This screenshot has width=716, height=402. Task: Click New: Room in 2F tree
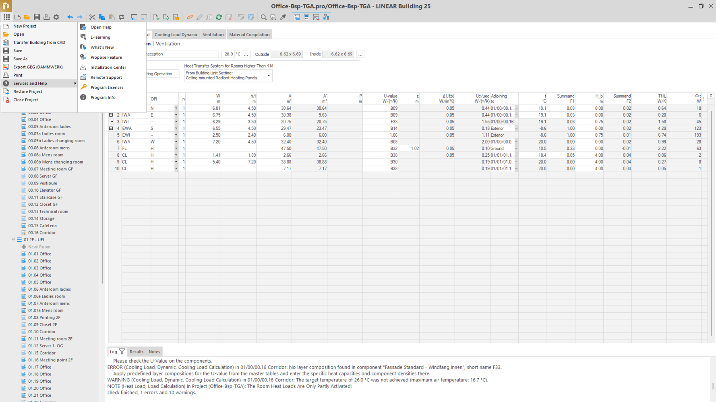pyautogui.click(x=39, y=247)
